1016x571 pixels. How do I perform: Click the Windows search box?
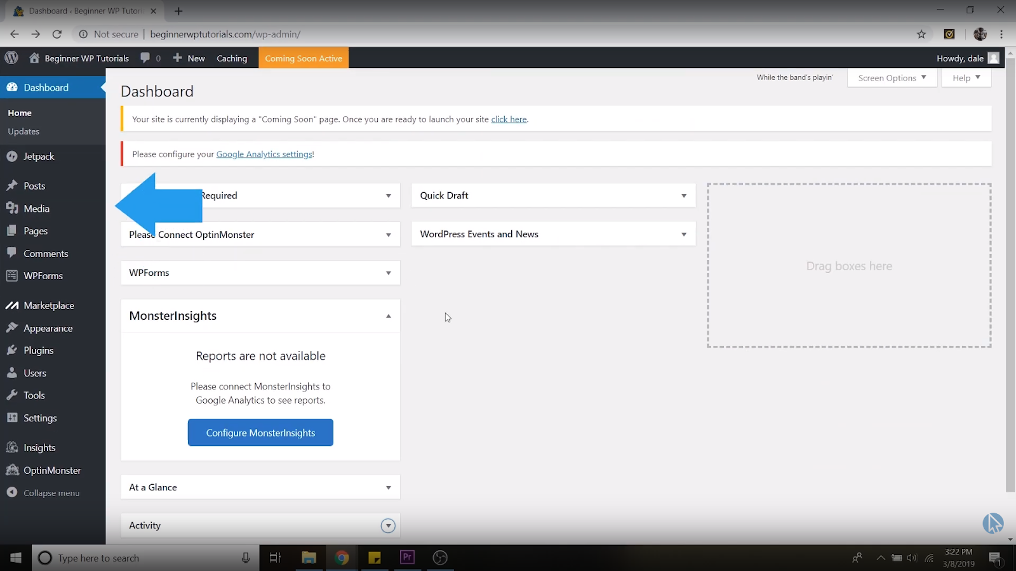(145, 558)
